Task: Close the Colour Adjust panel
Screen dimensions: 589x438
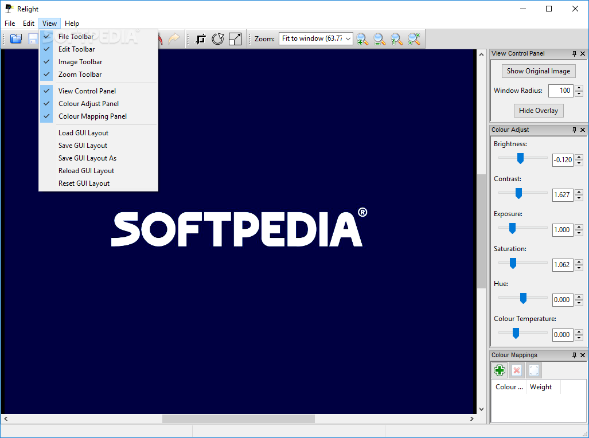Action: click(583, 130)
